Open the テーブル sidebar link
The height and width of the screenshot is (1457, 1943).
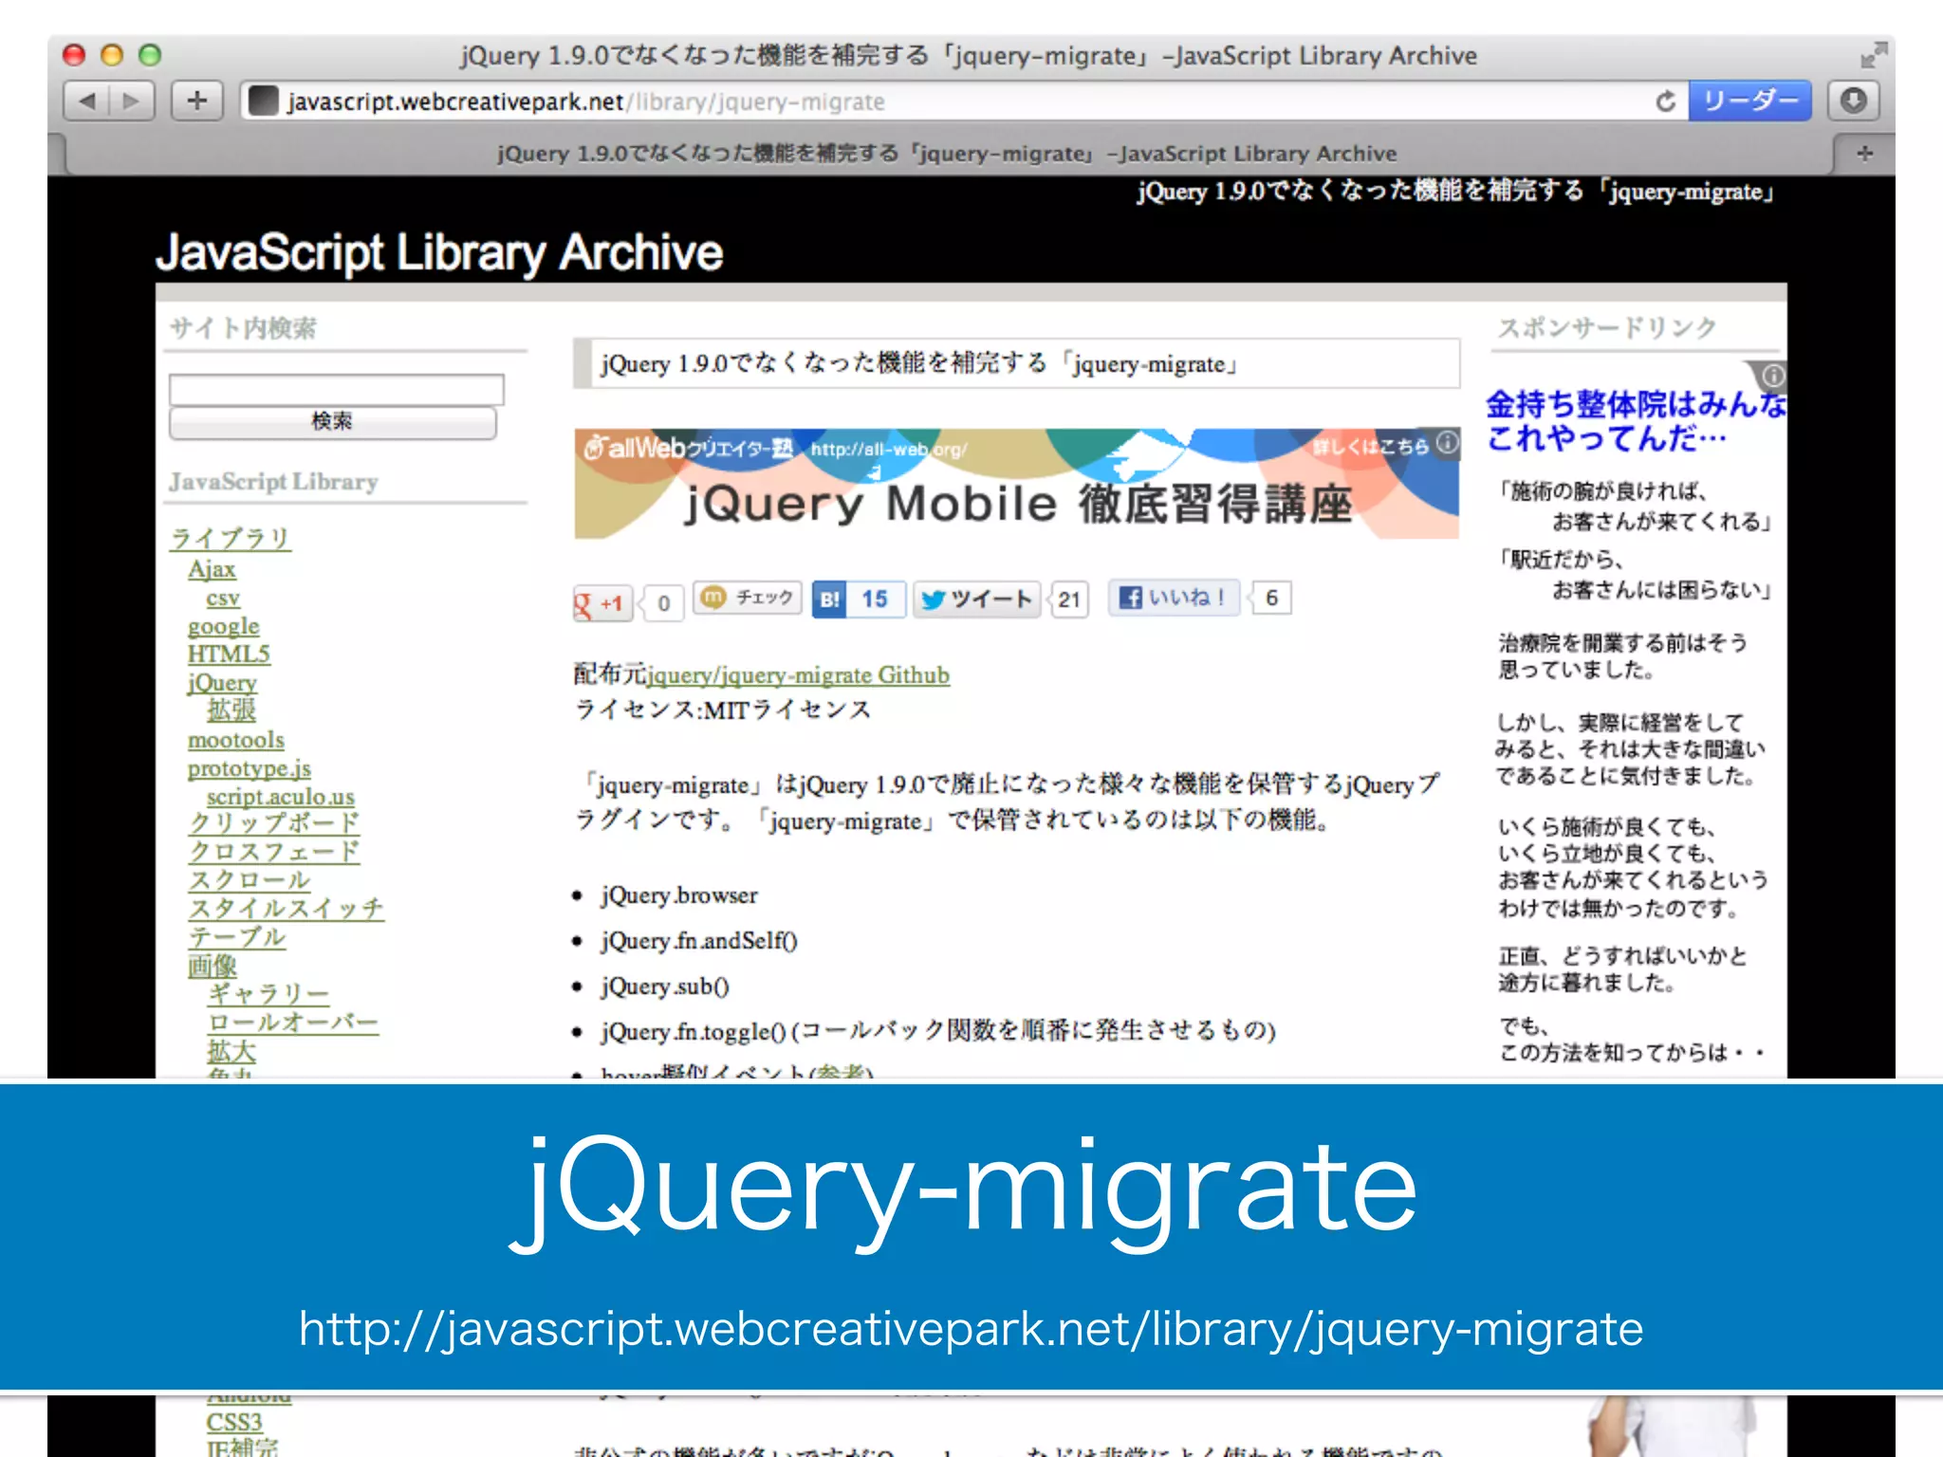click(237, 937)
